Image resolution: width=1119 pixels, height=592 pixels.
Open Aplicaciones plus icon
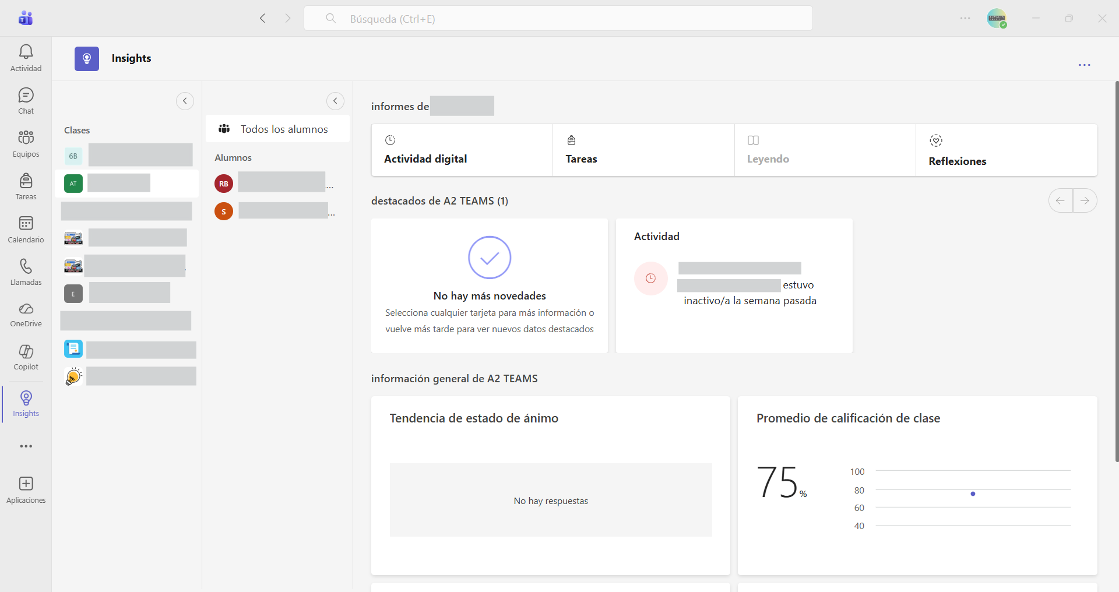coord(26,490)
